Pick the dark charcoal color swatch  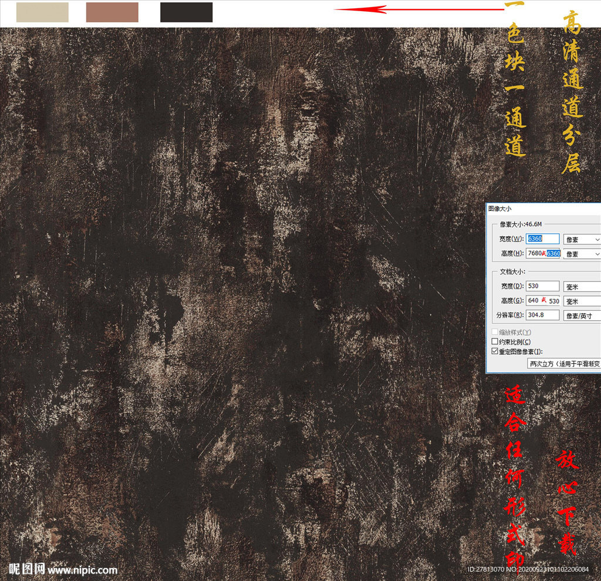pos(186,12)
